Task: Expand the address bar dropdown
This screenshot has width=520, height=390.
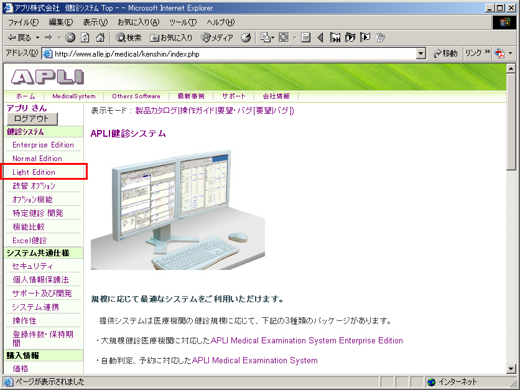Action: [x=421, y=53]
